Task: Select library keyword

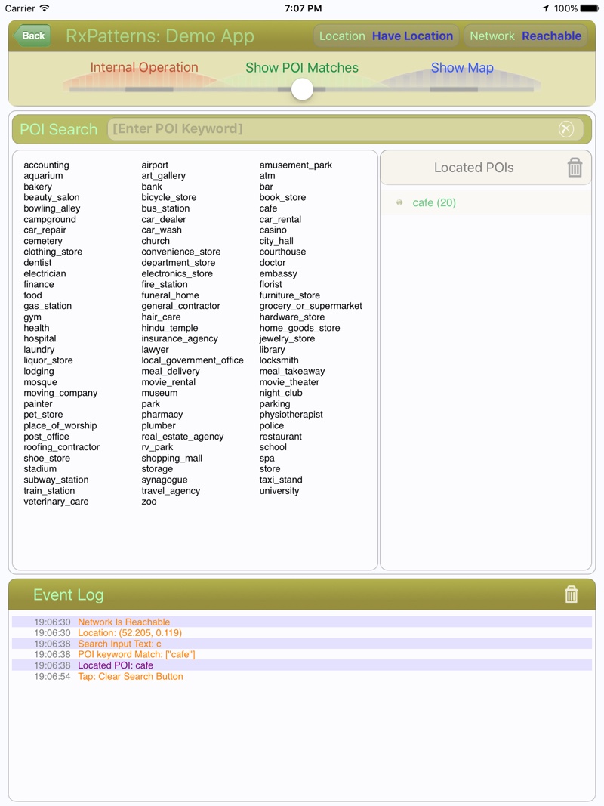Action: coord(272,350)
